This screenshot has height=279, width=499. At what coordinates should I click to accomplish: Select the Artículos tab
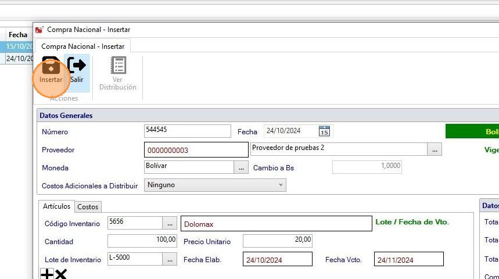[x=57, y=206]
